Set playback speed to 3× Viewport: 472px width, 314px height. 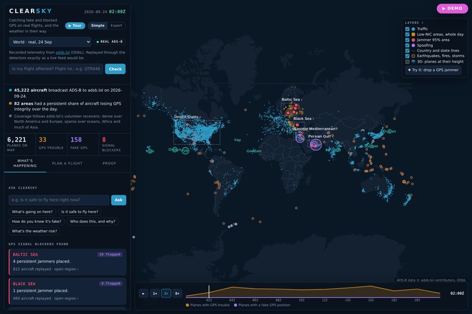click(166, 294)
